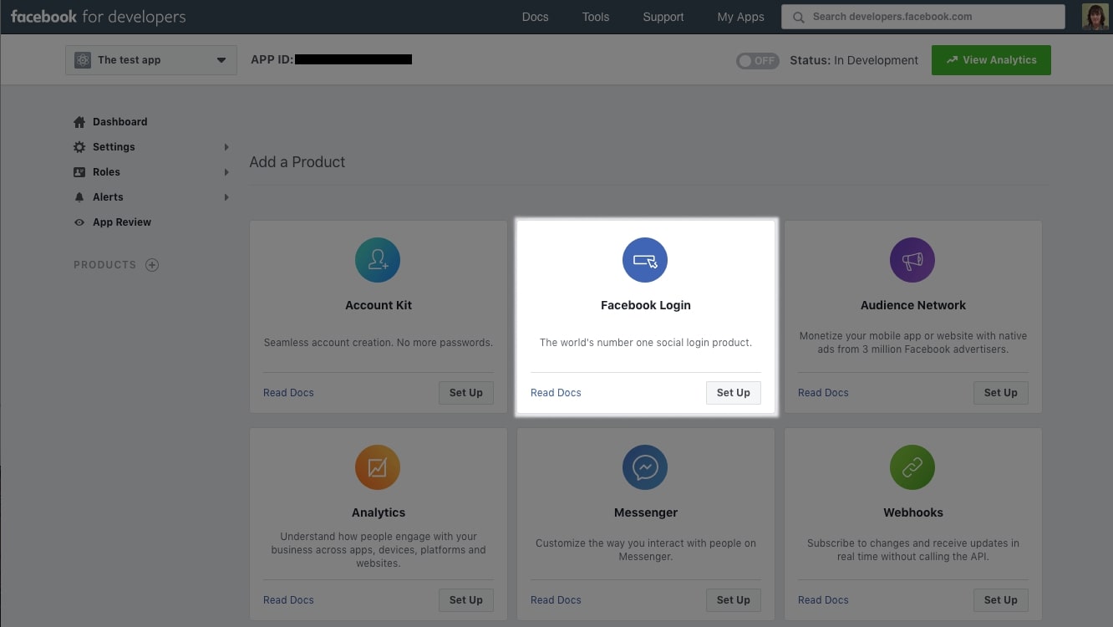
Task: Expand the Roles submenu arrow
Action: coord(226,172)
